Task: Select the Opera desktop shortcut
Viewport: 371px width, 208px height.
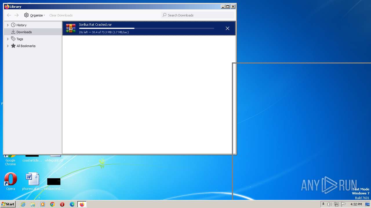Action: point(10,181)
